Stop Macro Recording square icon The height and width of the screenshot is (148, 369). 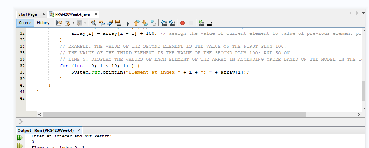[191, 23]
